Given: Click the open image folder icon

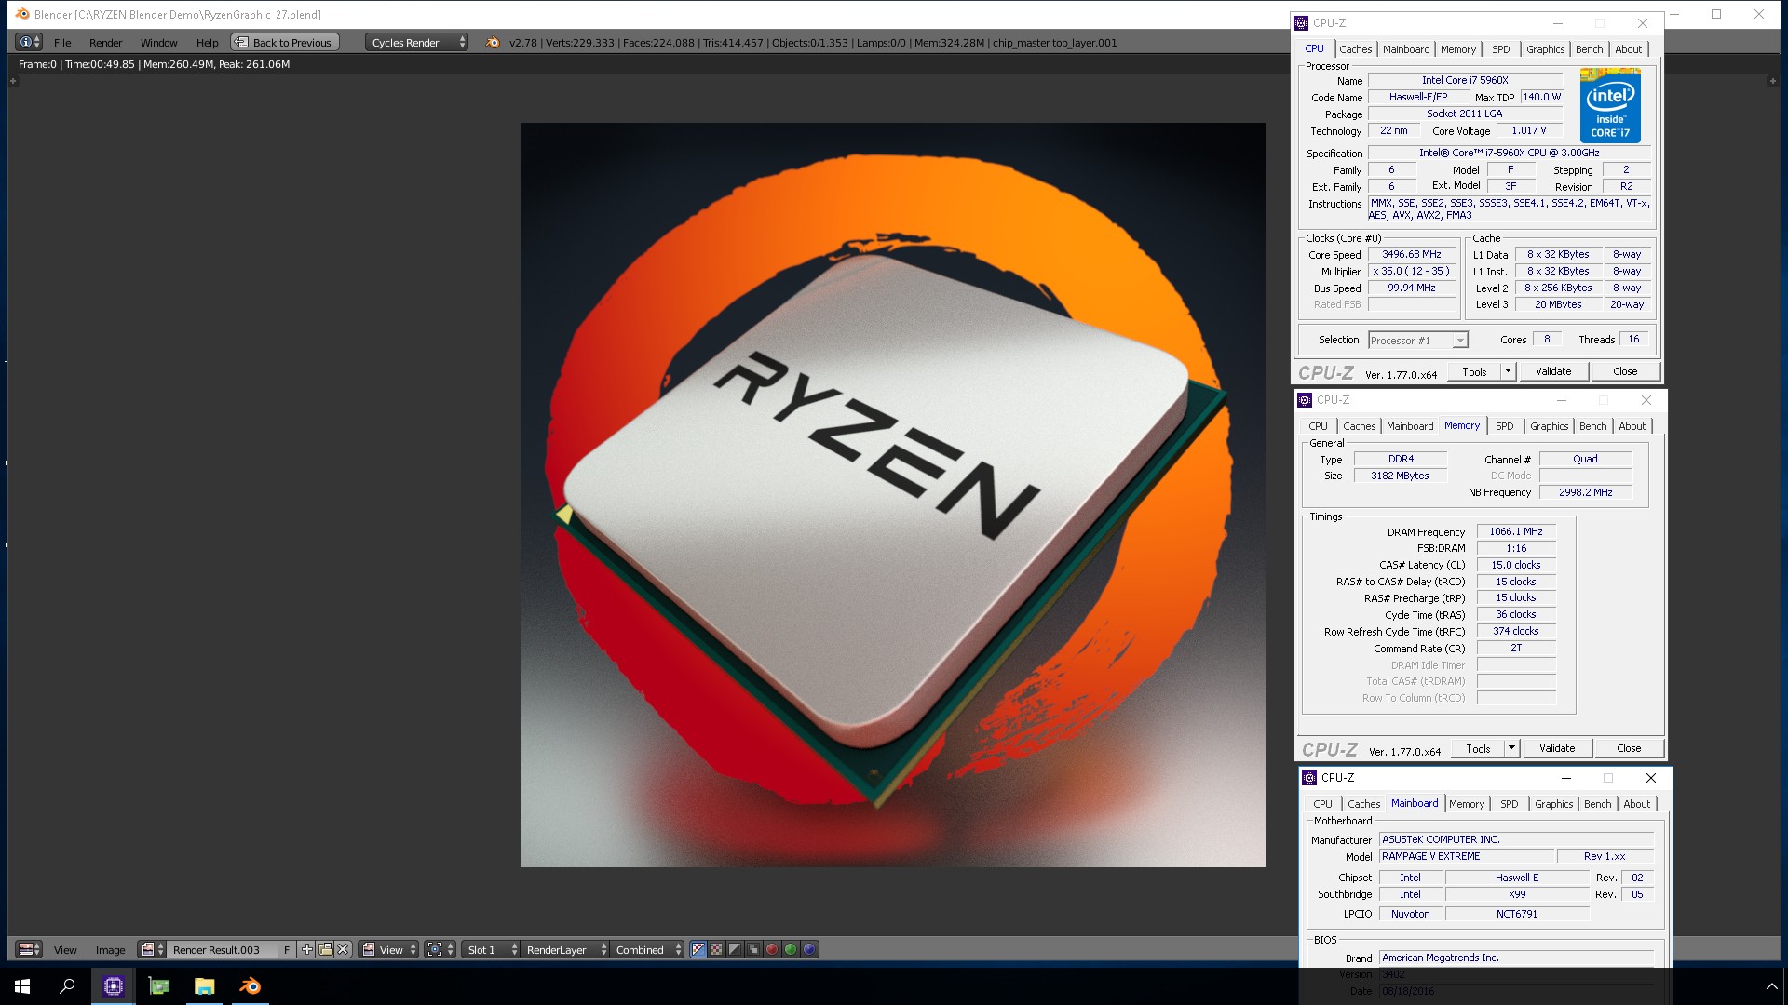Looking at the screenshot, I should point(325,950).
